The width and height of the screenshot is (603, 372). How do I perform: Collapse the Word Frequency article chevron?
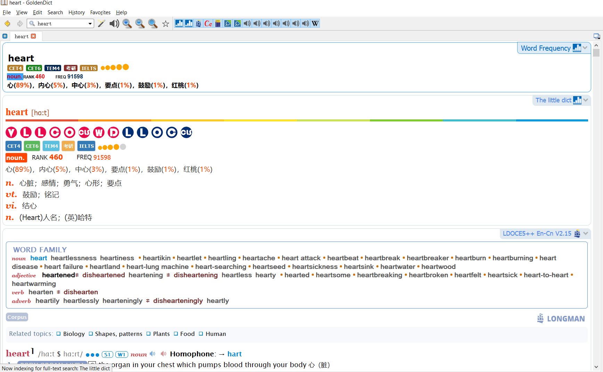pyautogui.click(x=585, y=48)
